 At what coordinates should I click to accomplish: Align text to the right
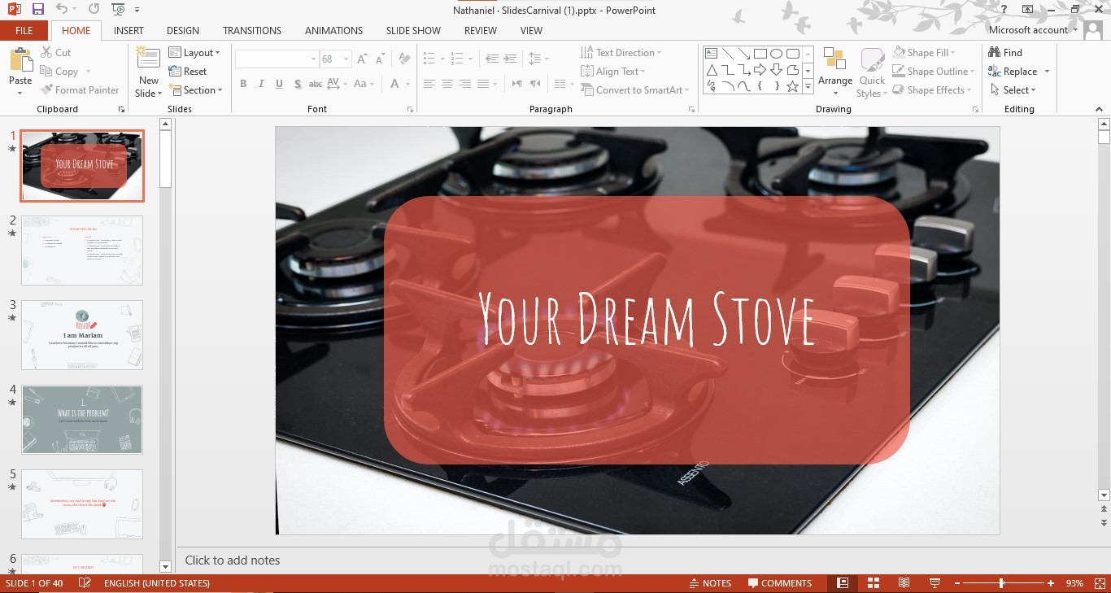pyautogui.click(x=464, y=84)
